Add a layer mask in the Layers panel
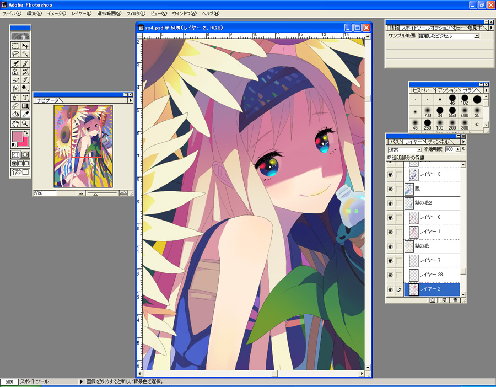 pyautogui.click(x=433, y=300)
